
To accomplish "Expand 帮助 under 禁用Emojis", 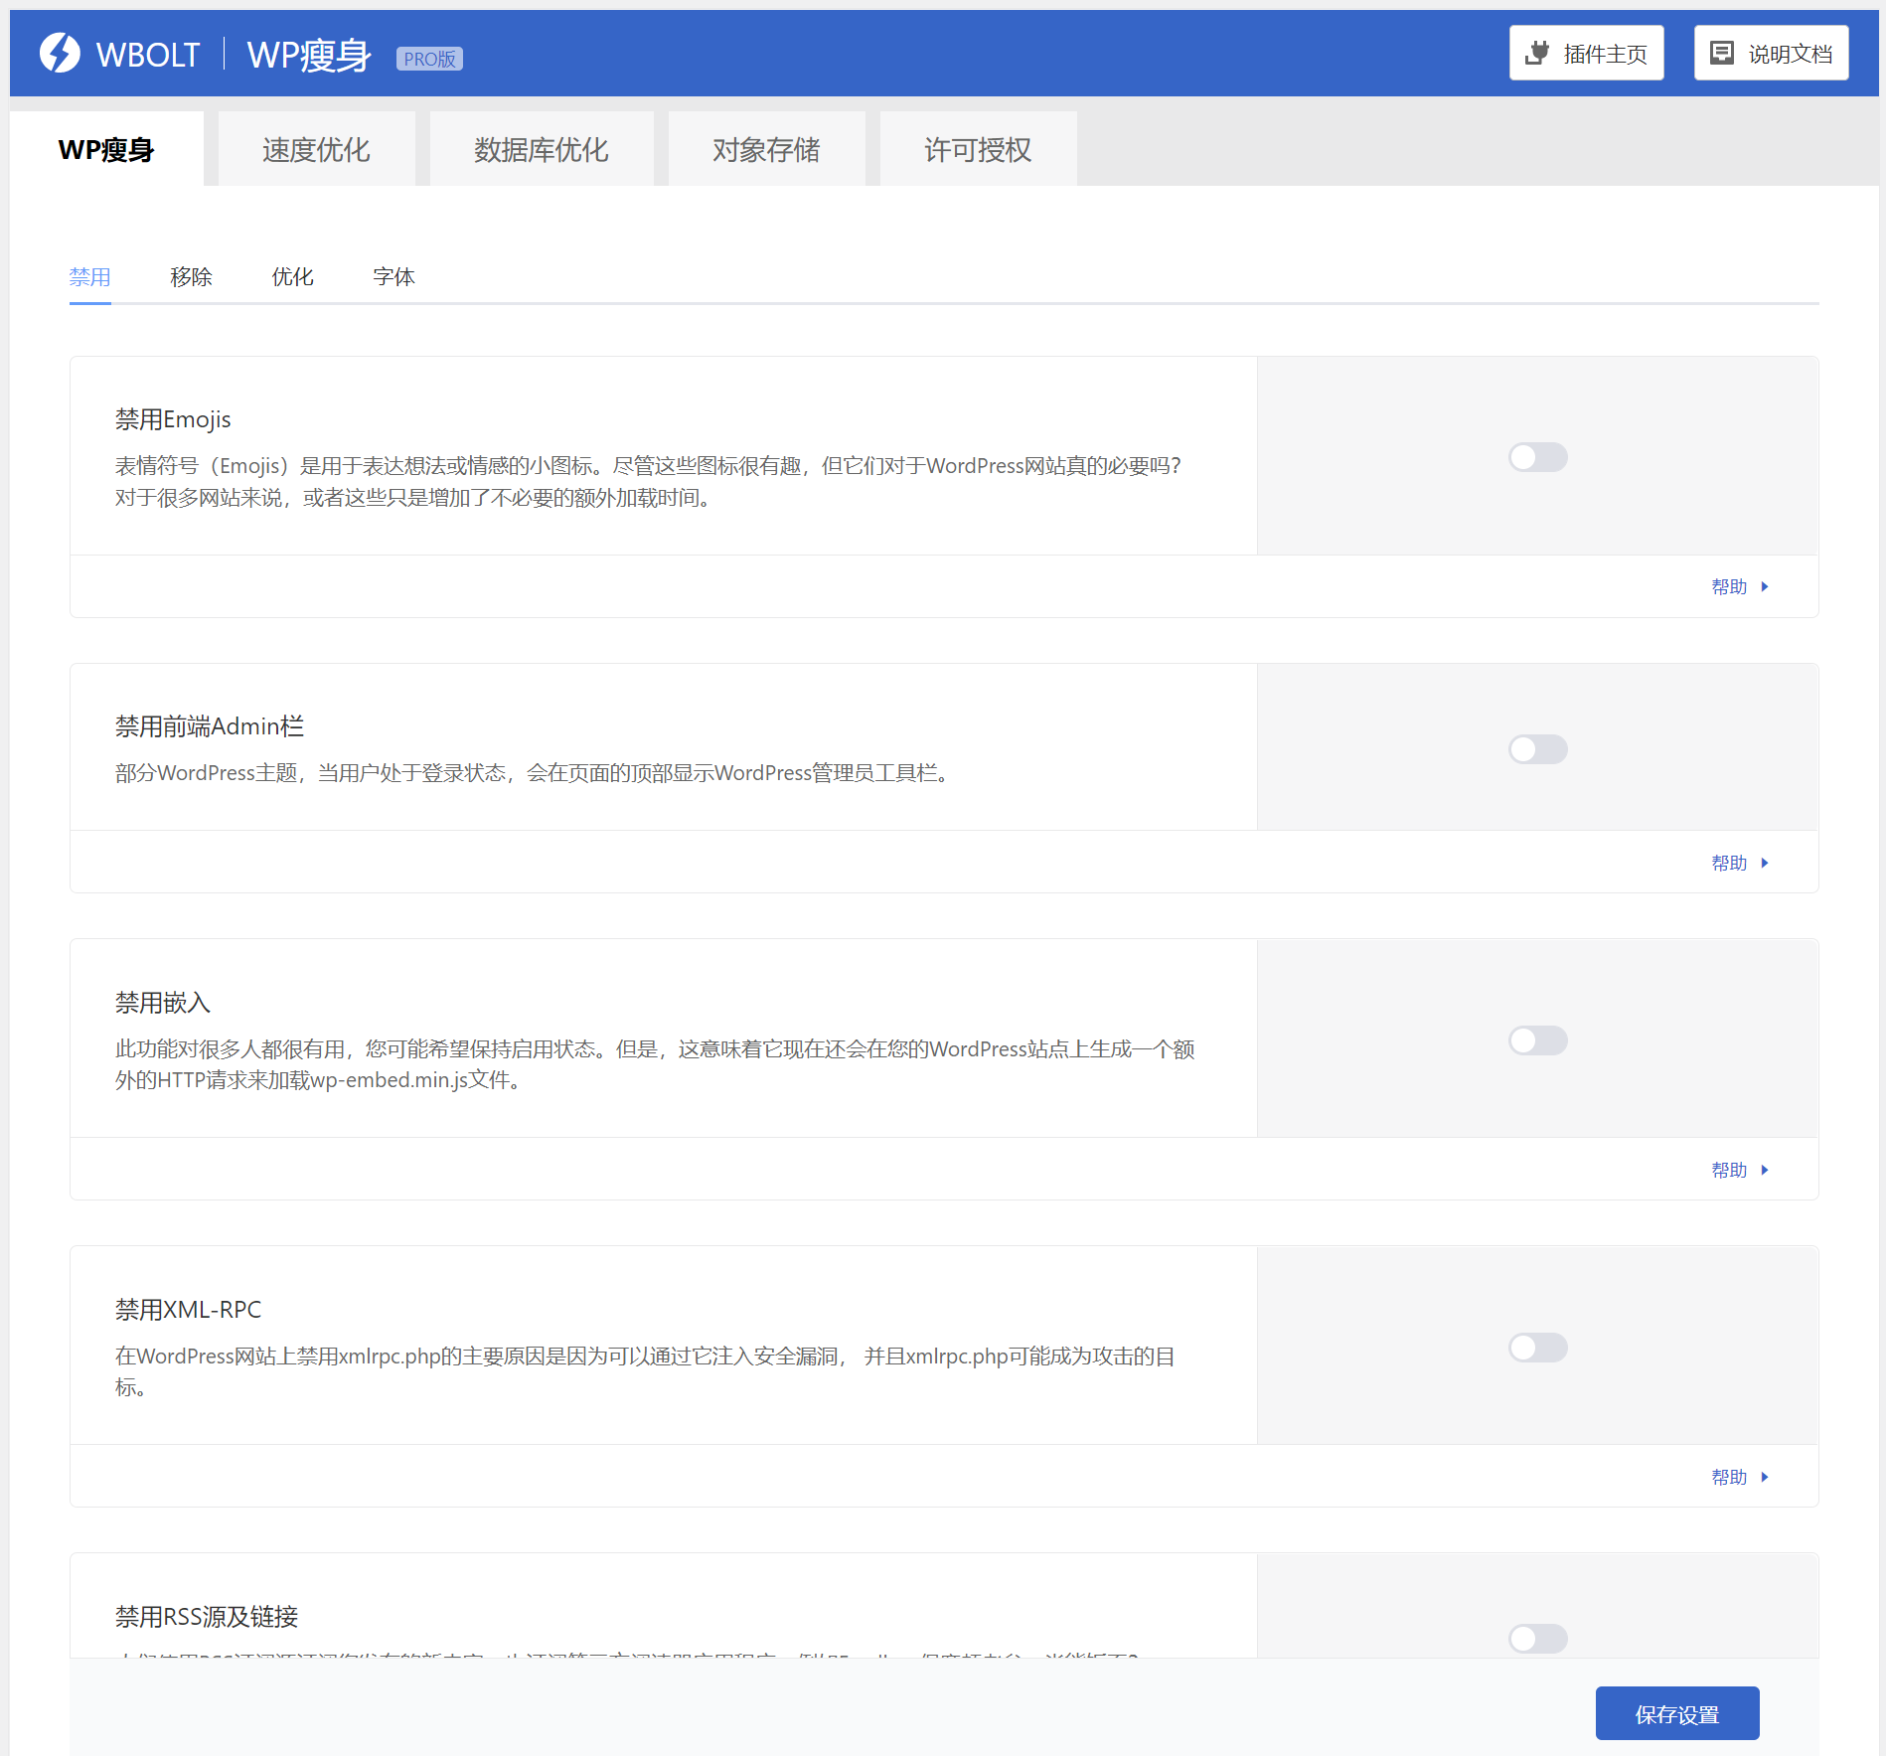I will [x=1740, y=586].
